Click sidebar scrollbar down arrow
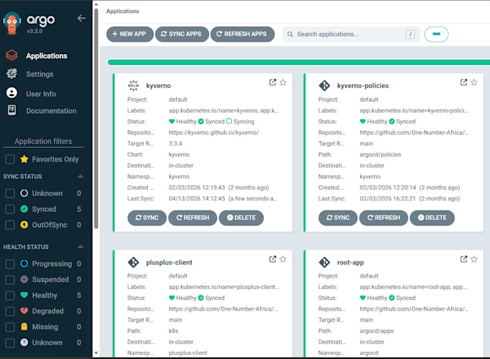This screenshot has width=490, height=359. click(x=97, y=353)
